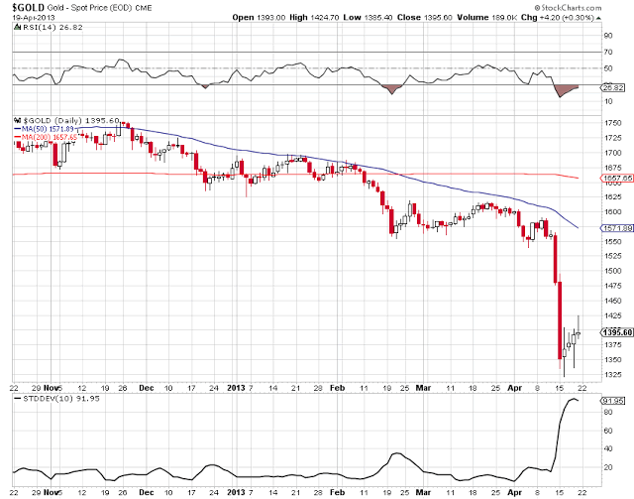The height and width of the screenshot is (499, 634).
Task: Click the Volume 189.0K value
Action: pyautogui.click(x=487, y=18)
